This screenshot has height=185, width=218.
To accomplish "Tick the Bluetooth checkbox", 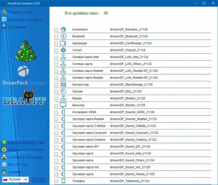I will [x=56, y=37].
